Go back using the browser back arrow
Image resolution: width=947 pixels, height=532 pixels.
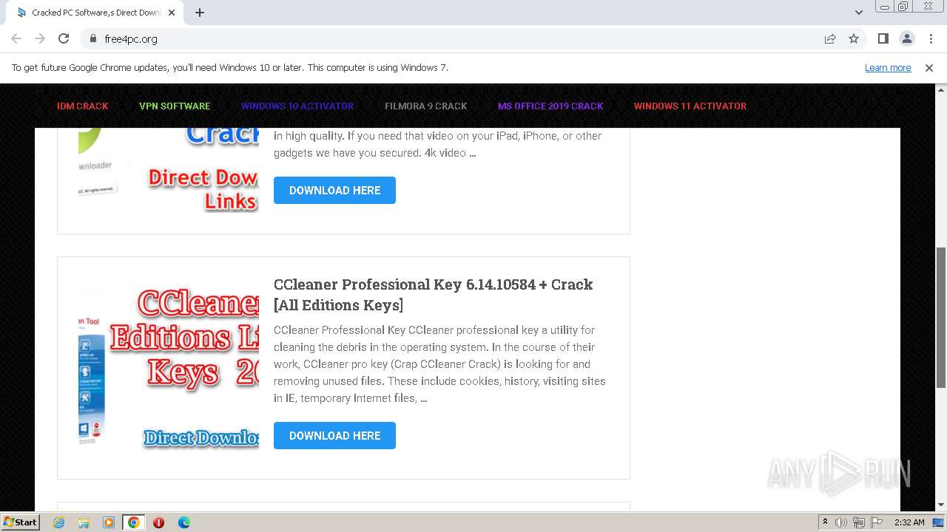tap(16, 38)
